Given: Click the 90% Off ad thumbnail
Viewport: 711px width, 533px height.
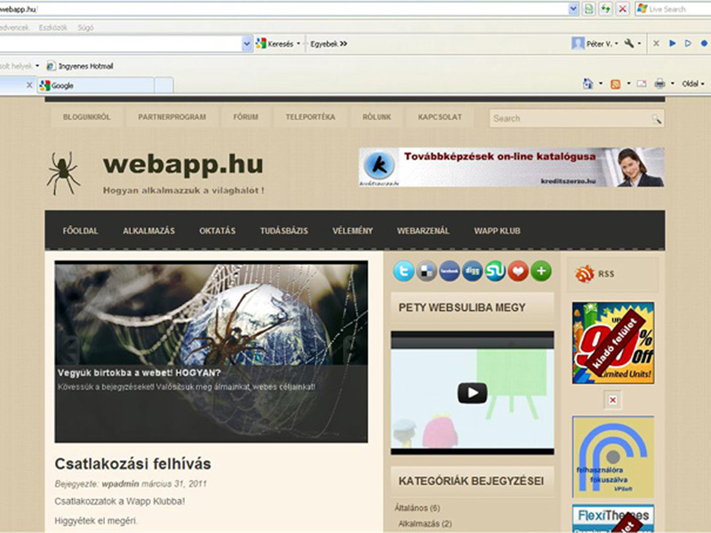Looking at the screenshot, I should (613, 343).
